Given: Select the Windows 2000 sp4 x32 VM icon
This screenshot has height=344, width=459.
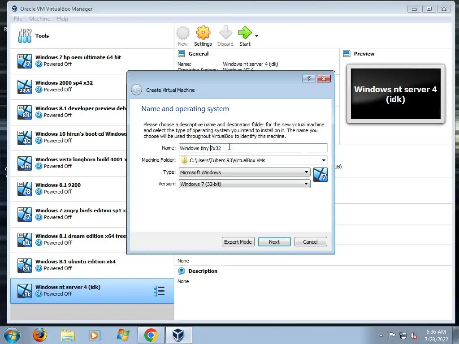Looking at the screenshot, I should click(x=25, y=86).
